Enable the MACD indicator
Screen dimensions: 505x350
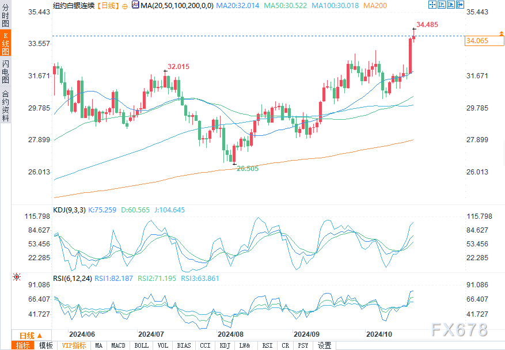tap(118, 345)
